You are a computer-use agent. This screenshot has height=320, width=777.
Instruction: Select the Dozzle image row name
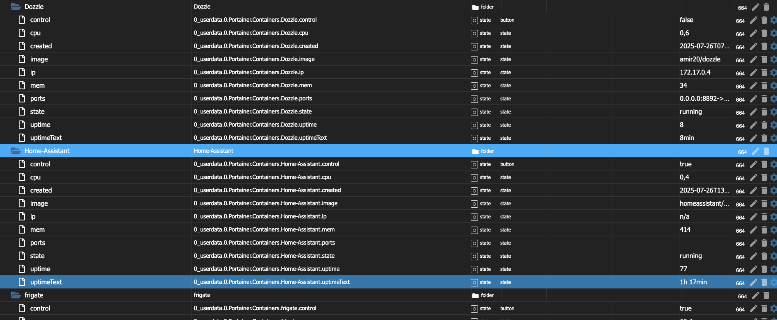(x=39, y=59)
